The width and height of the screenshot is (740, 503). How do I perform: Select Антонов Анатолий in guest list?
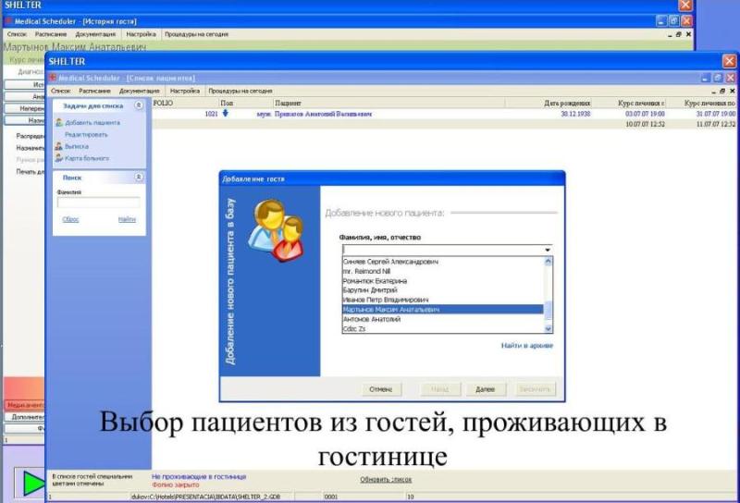coord(372,319)
